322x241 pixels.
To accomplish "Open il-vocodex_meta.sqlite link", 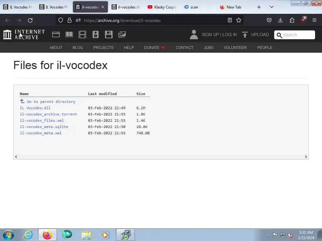I will tap(44, 127).
